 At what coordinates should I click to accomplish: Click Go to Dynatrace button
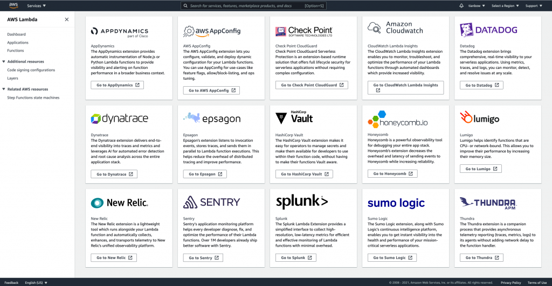tap(114, 174)
